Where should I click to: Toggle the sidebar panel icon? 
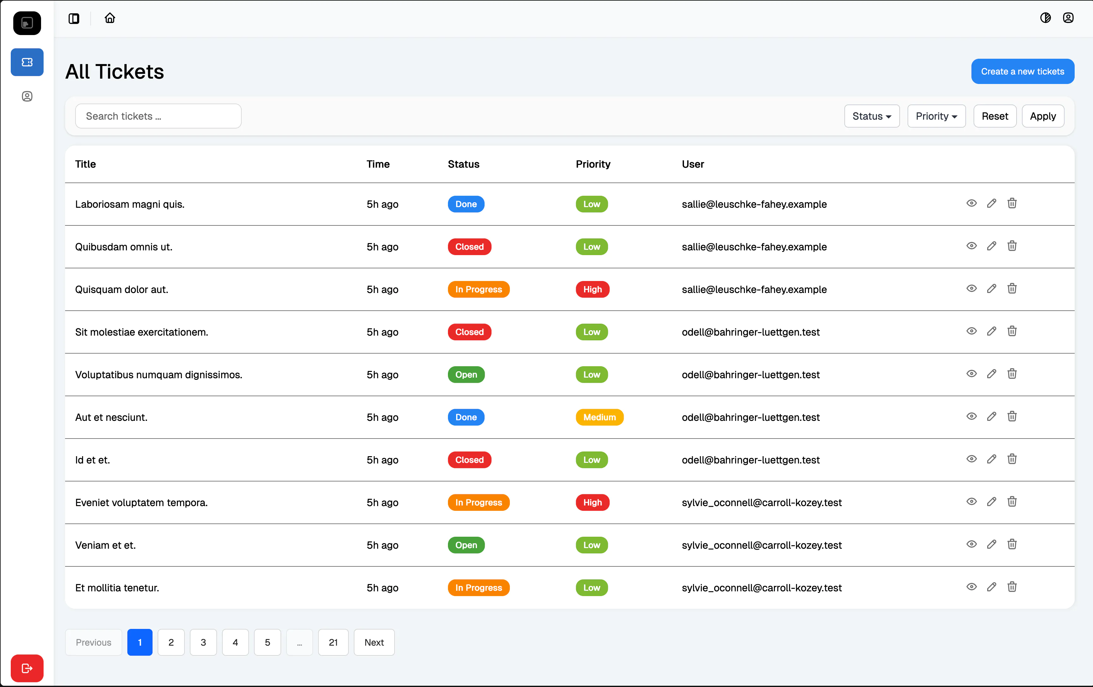(x=74, y=18)
